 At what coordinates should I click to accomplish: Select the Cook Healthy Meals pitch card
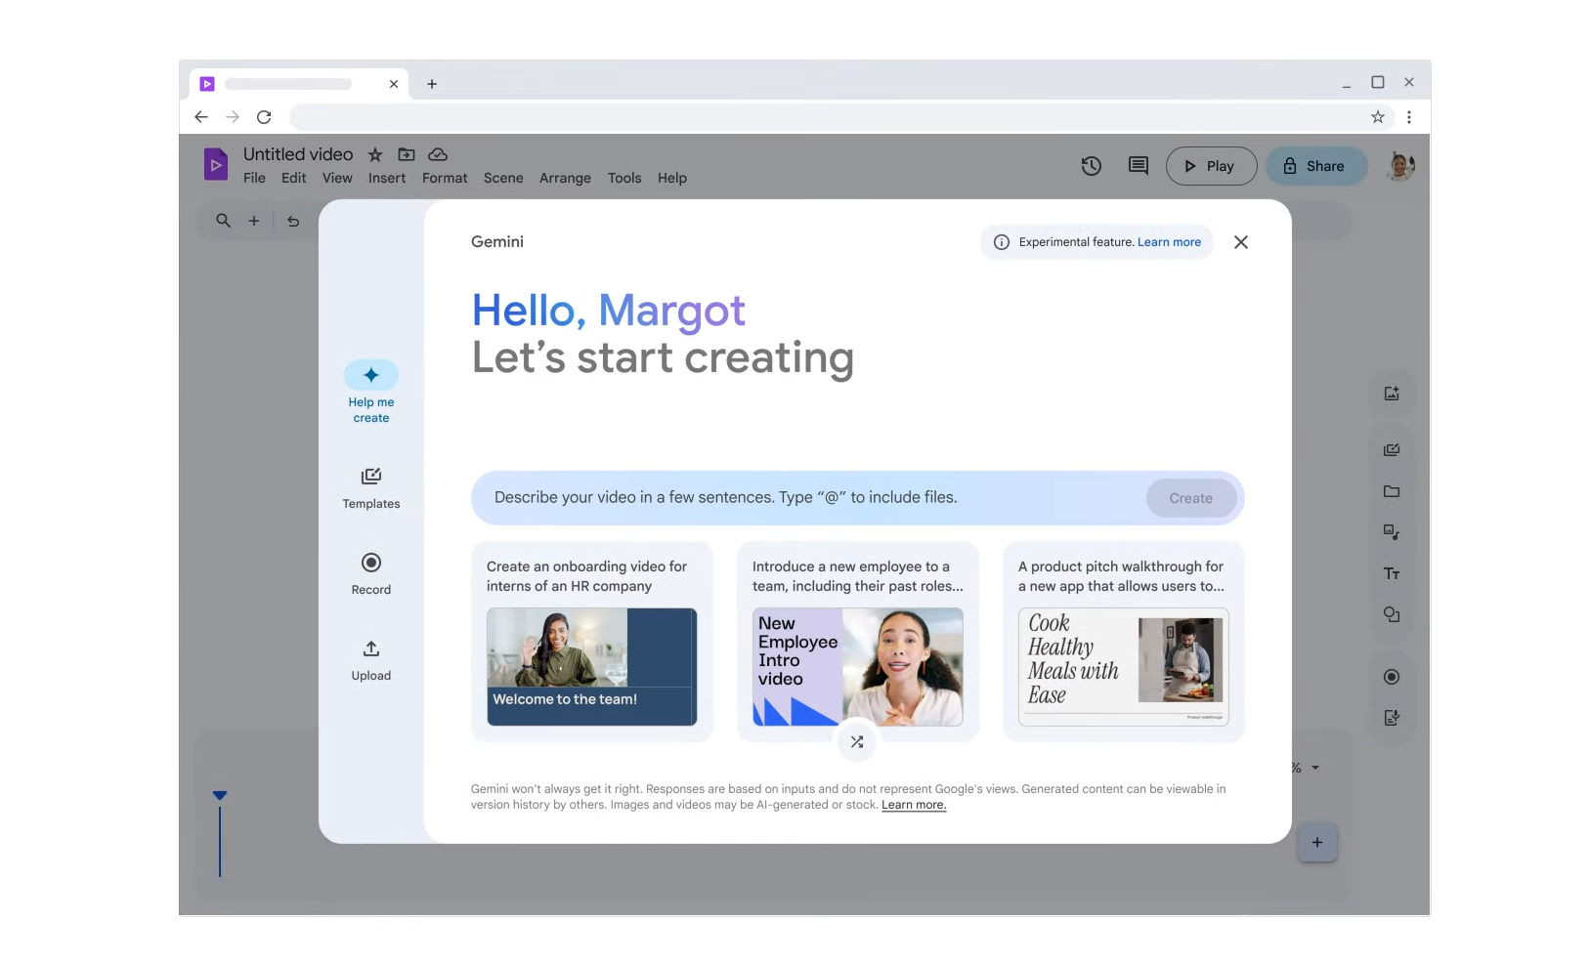click(1124, 642)
